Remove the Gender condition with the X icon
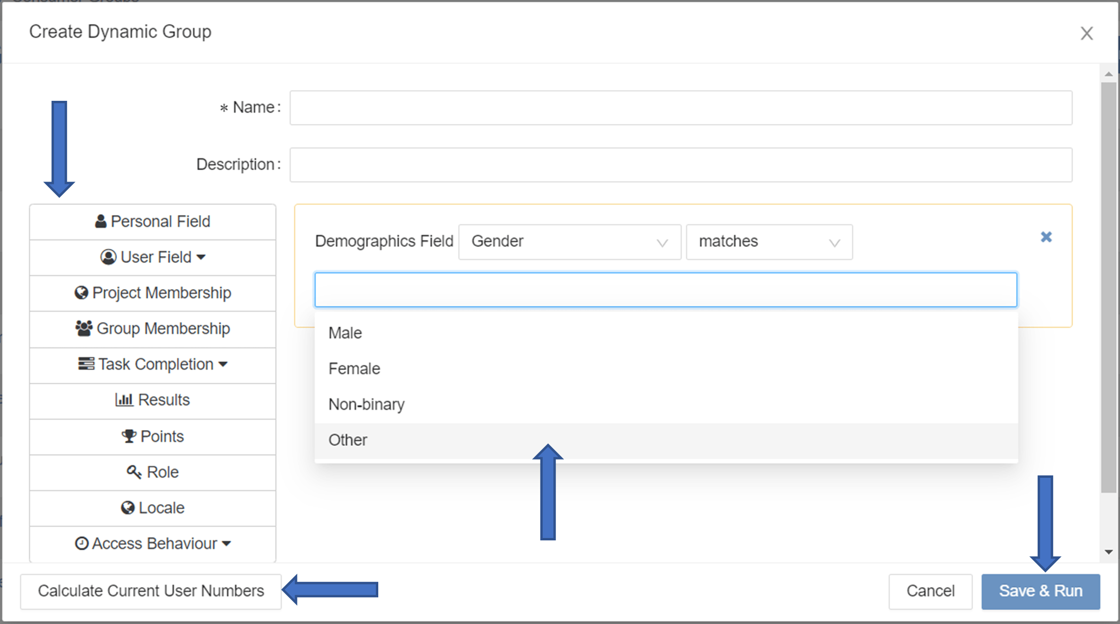This screenshot has width=1120, height=624. point(1046,237)
